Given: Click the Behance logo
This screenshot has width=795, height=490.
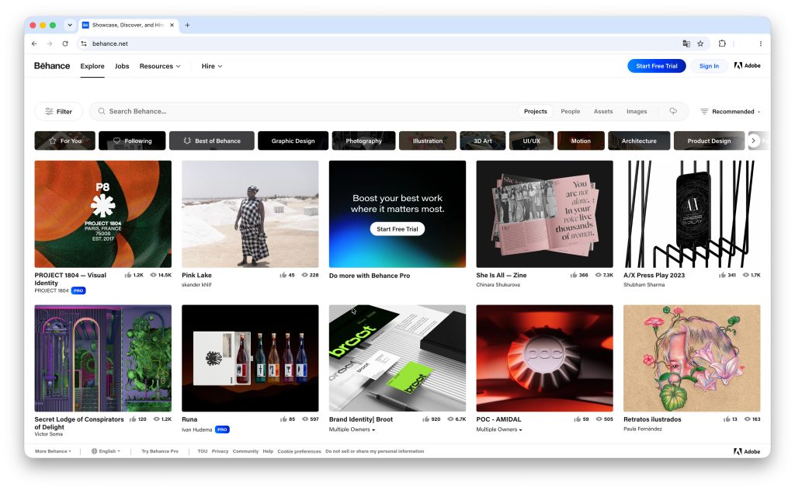Looking at the screenshot, I should click(x=52, y=66).
